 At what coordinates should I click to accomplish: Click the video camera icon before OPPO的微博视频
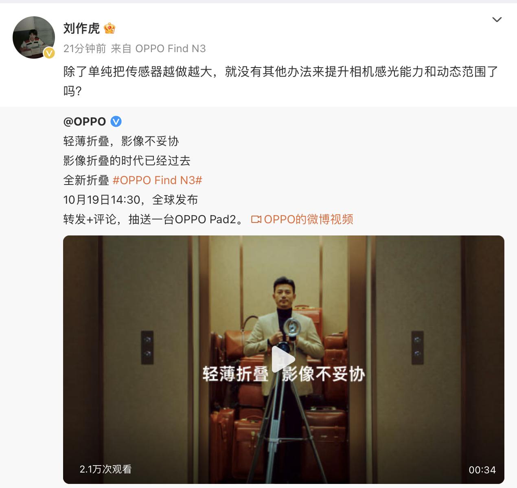click(256, 220)
